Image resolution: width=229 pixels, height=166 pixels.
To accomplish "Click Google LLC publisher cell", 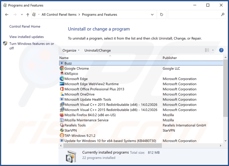I will point(171,68).
